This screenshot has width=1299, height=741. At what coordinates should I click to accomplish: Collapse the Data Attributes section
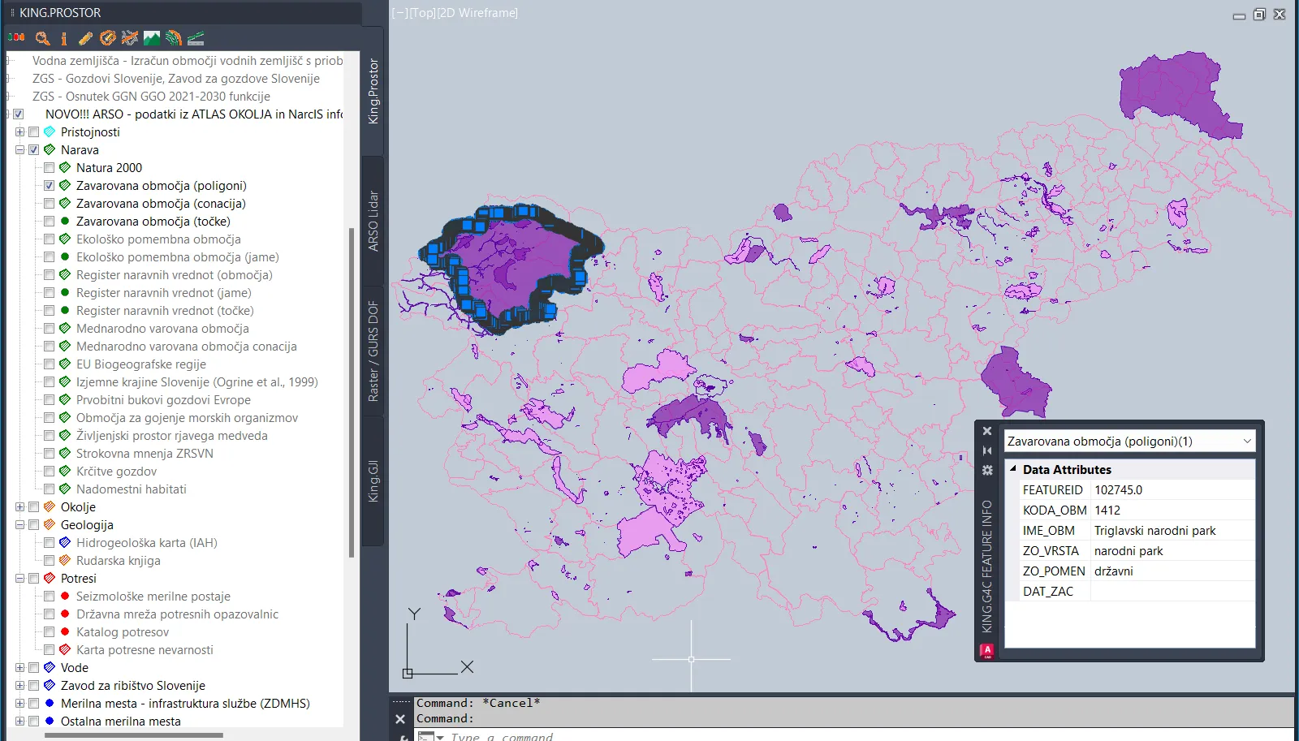(x=1013, y=469)
